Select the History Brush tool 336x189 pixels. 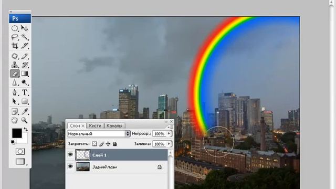point(25,65)
